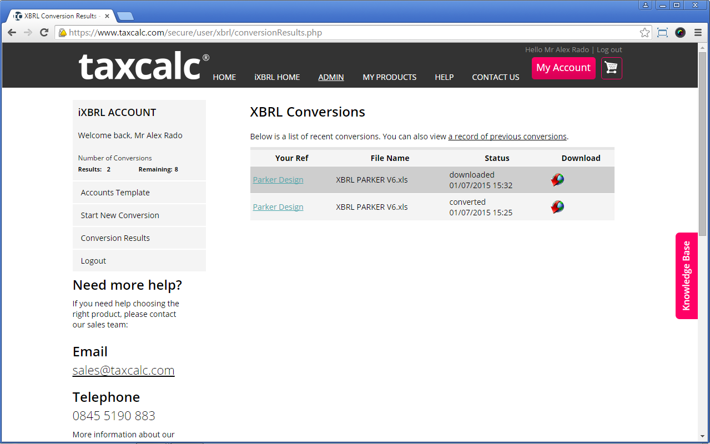Download the 15:25 converted conversion file
Viewport: 710px width, 444px height.
click(557, 207)
